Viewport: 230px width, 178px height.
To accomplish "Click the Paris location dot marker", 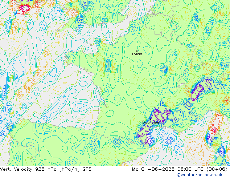I will [137, 51].
